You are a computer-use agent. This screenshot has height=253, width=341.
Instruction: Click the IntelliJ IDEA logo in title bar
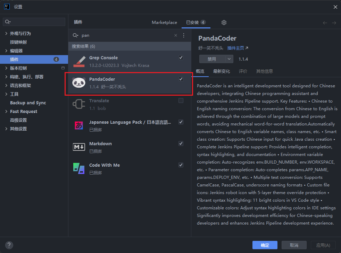(7, 7)
